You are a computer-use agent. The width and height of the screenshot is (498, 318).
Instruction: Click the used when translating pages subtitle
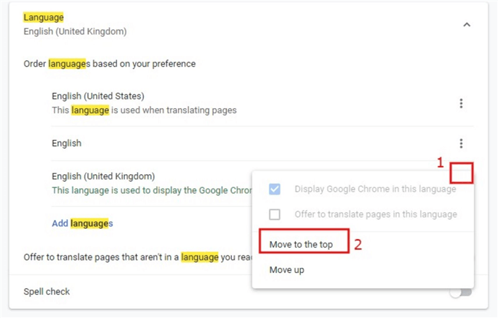click(144, 110)
